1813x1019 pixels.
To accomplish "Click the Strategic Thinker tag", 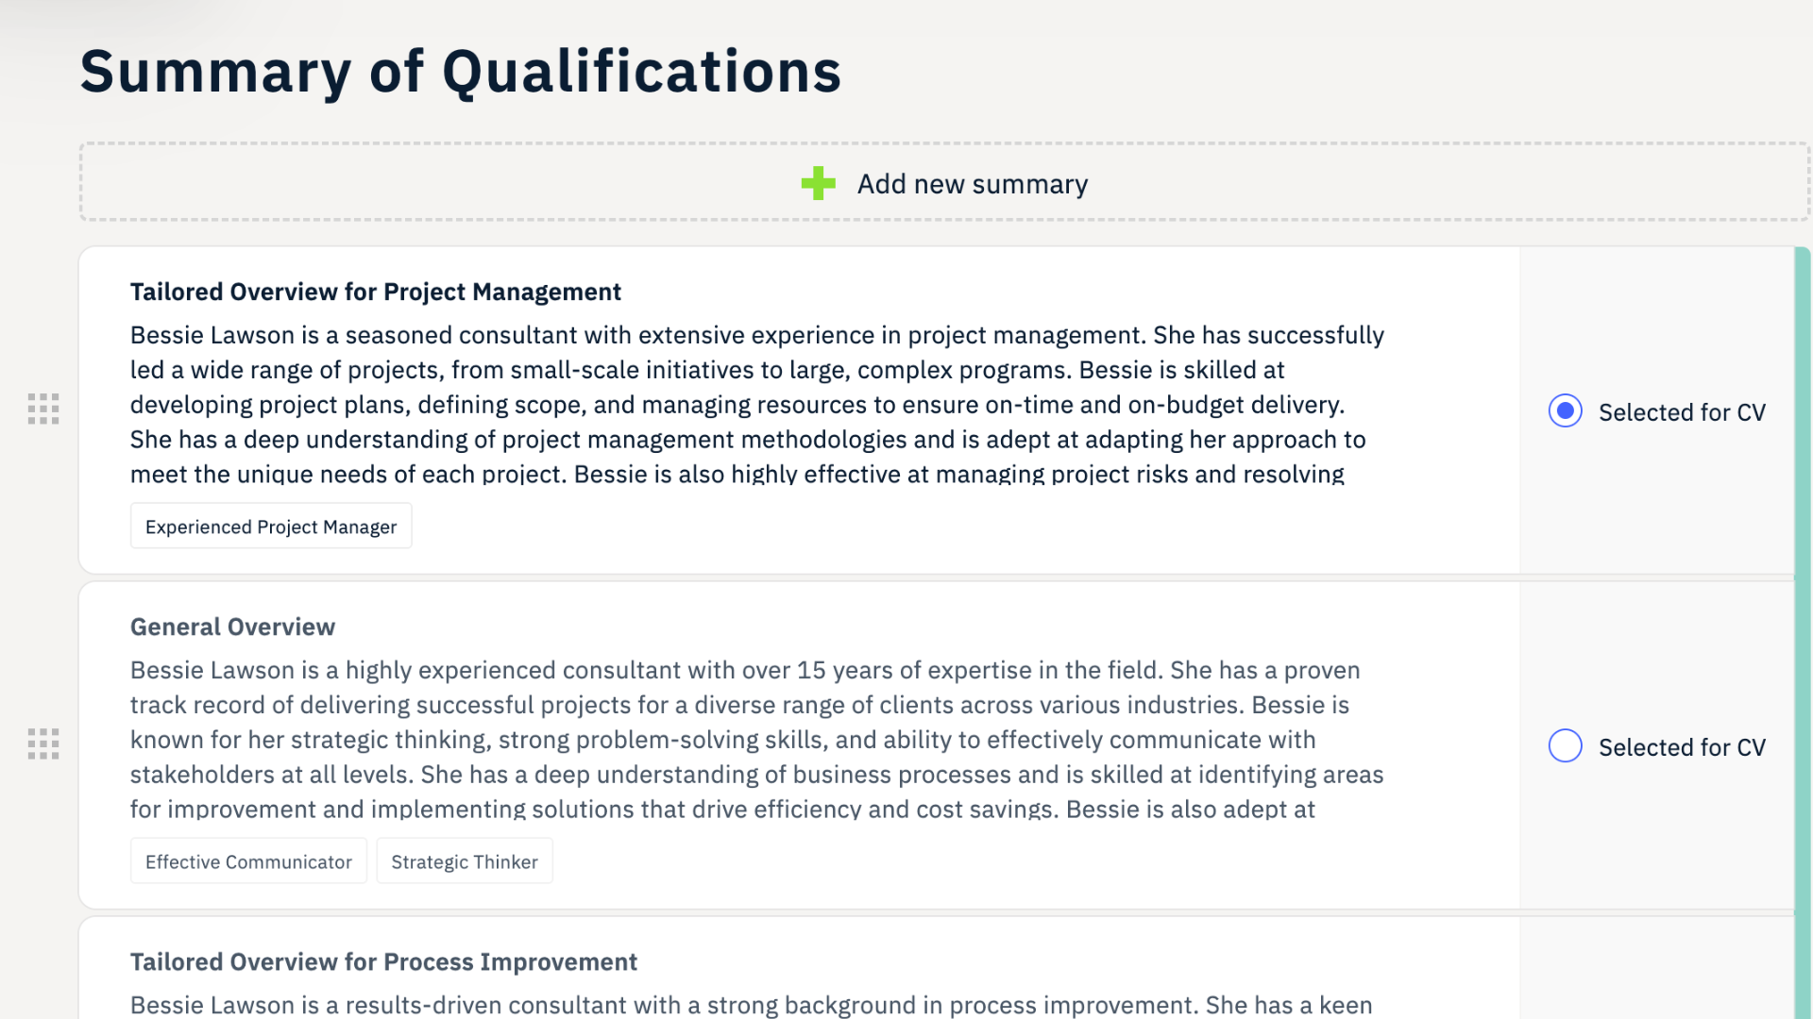I will tap(465, 861).
